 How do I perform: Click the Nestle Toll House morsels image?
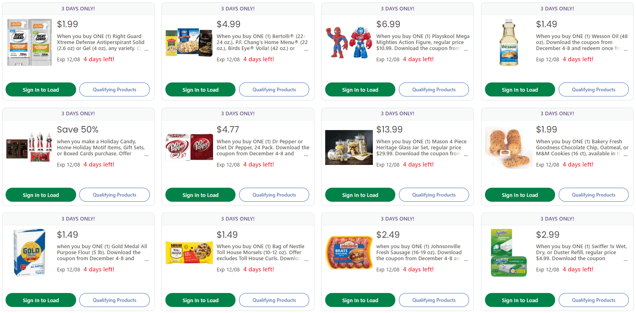(x=189, y=253)
